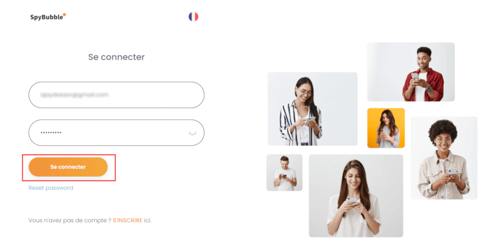Viewport: 490px width, 250px height.
Task: Follow the S'INSCRIRE sign-up link
Action: click(x=127, y=220)
